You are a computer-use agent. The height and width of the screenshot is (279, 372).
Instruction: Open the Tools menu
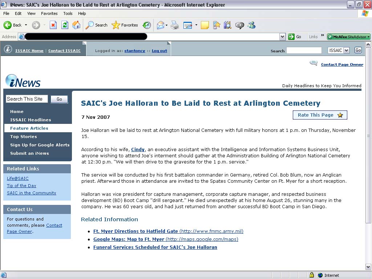click(x=68, y=13)
